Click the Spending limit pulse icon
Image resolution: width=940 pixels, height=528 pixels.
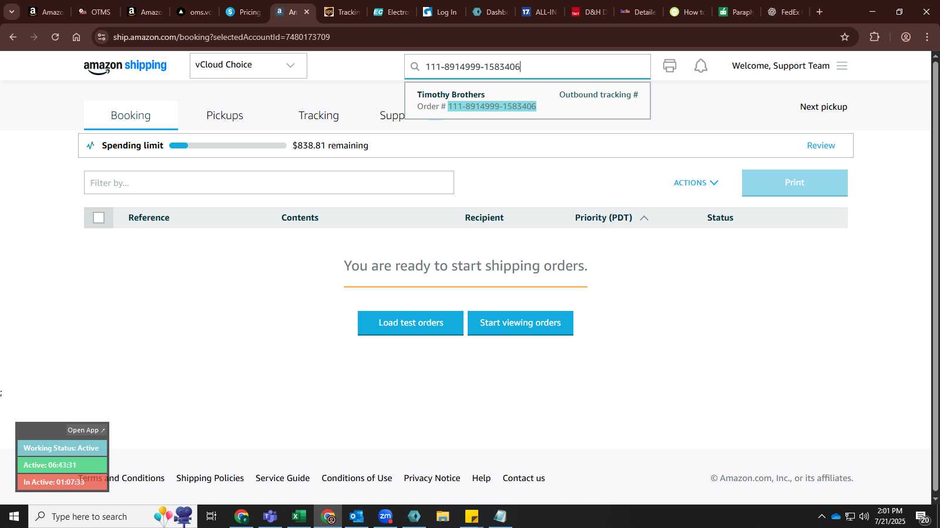[90, 145]
